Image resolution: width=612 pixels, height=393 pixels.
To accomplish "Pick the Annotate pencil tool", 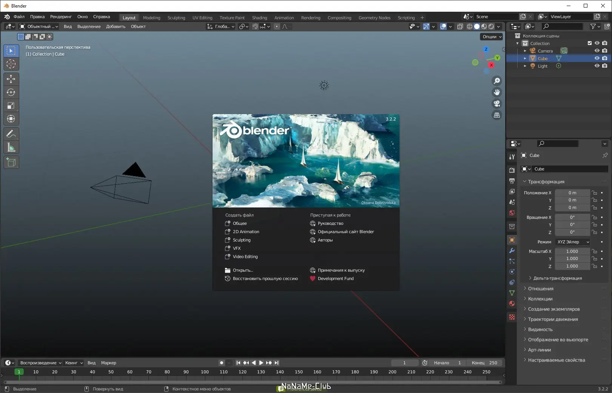I will [11, 134].
